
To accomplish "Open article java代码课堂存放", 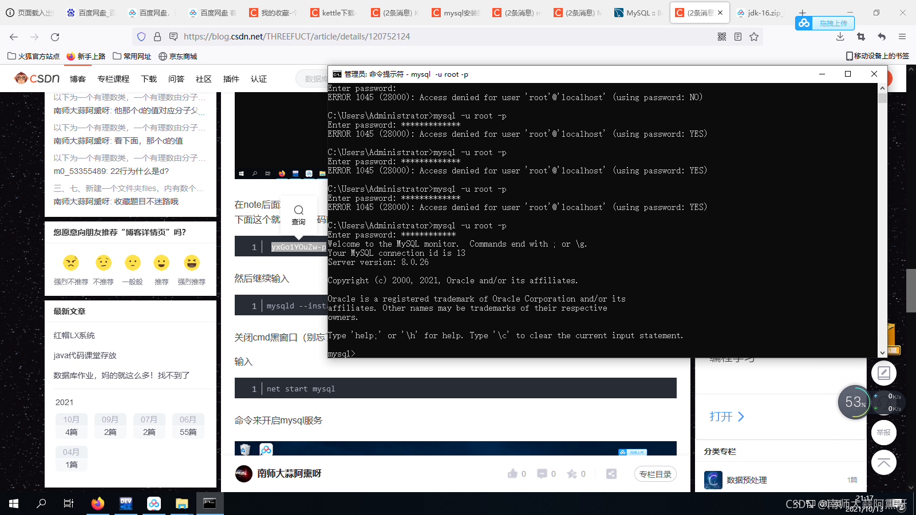I will [x=85, y=355].
